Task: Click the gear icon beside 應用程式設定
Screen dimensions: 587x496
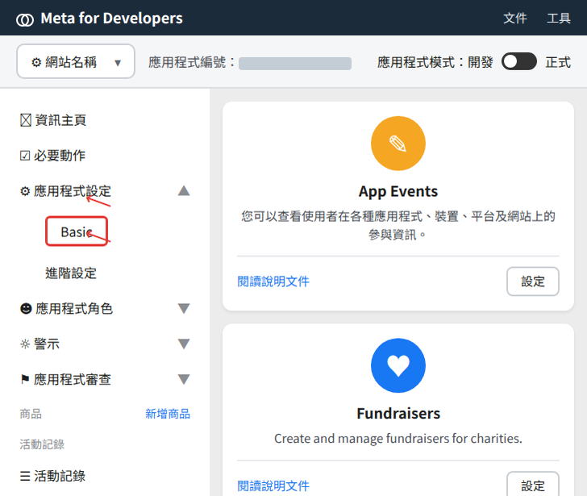Action: 25,191
